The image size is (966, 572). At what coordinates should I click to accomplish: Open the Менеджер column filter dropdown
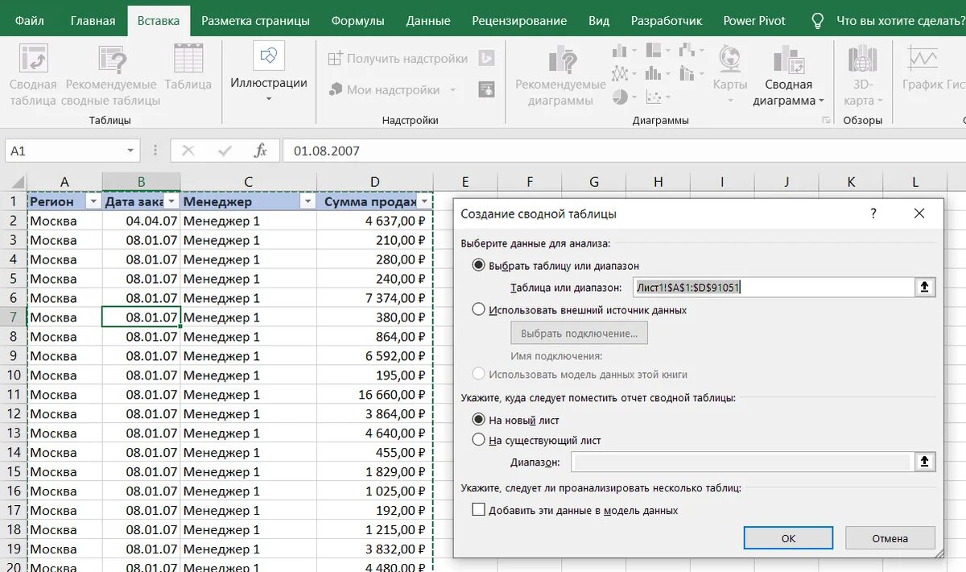point(308,201)
